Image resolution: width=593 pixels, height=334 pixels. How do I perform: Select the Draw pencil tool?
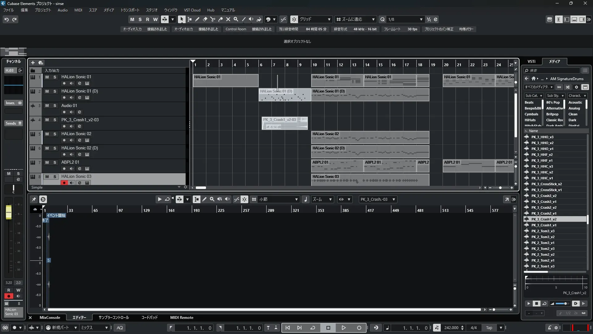pos(197,19)
